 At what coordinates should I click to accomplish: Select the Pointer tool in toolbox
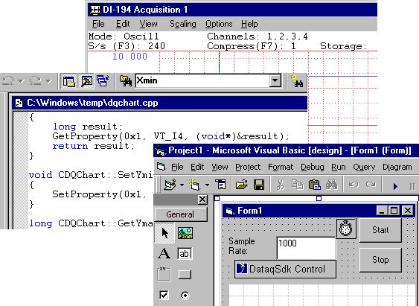click(x=164, y=233)
